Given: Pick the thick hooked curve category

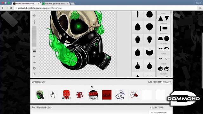Looking at the screenshot, I should click(167, 48).
